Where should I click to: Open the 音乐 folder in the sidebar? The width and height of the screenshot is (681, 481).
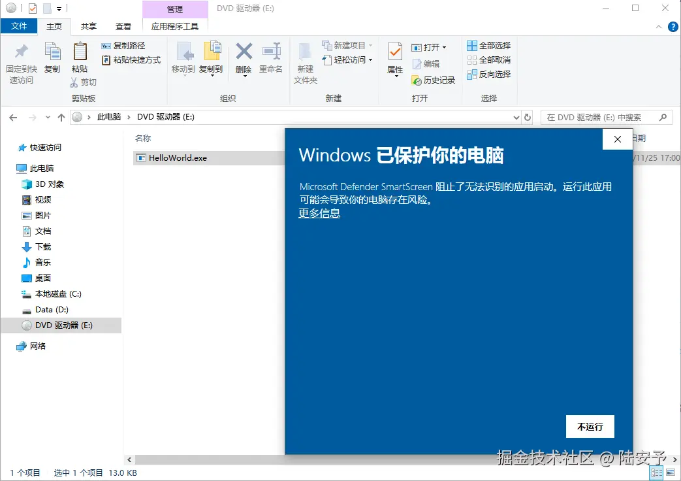pyautogui.click(x=37, y=262)
